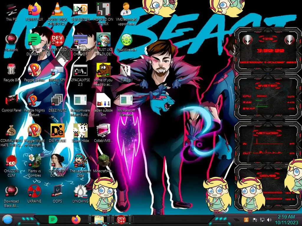302x226 pixels.
Task: Select the My RansomWare.exe icon
Action: pos(126,100)
